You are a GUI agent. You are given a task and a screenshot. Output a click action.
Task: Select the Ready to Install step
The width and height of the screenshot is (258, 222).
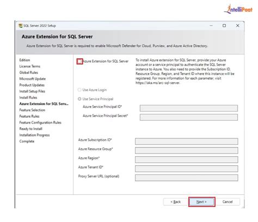coord(31,129)
